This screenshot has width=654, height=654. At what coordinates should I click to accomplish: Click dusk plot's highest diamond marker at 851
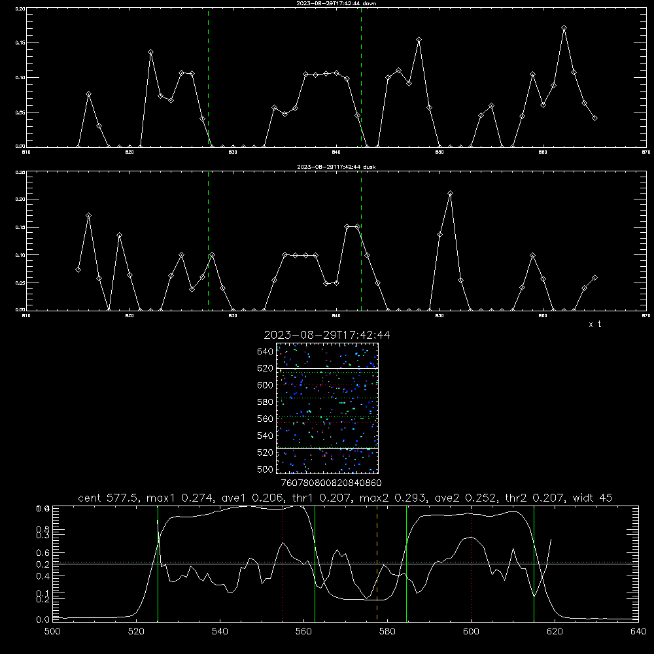coord(450,193)
